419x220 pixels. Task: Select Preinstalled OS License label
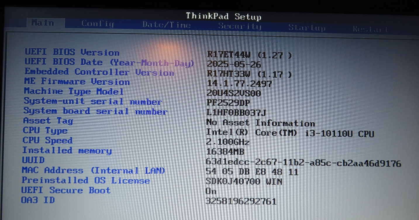[x=86, y=181]
